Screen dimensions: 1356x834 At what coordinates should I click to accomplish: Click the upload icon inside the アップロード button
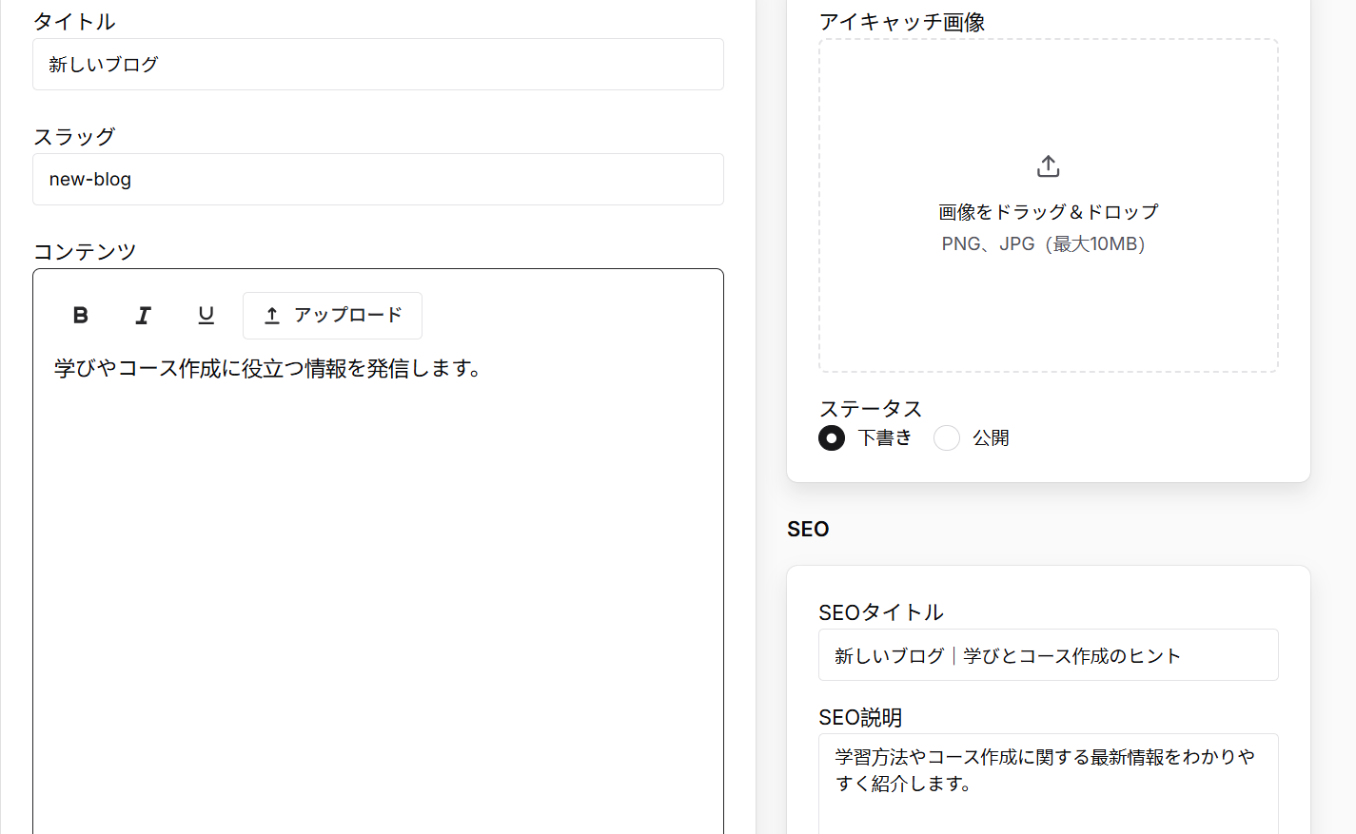click(272, 315)
